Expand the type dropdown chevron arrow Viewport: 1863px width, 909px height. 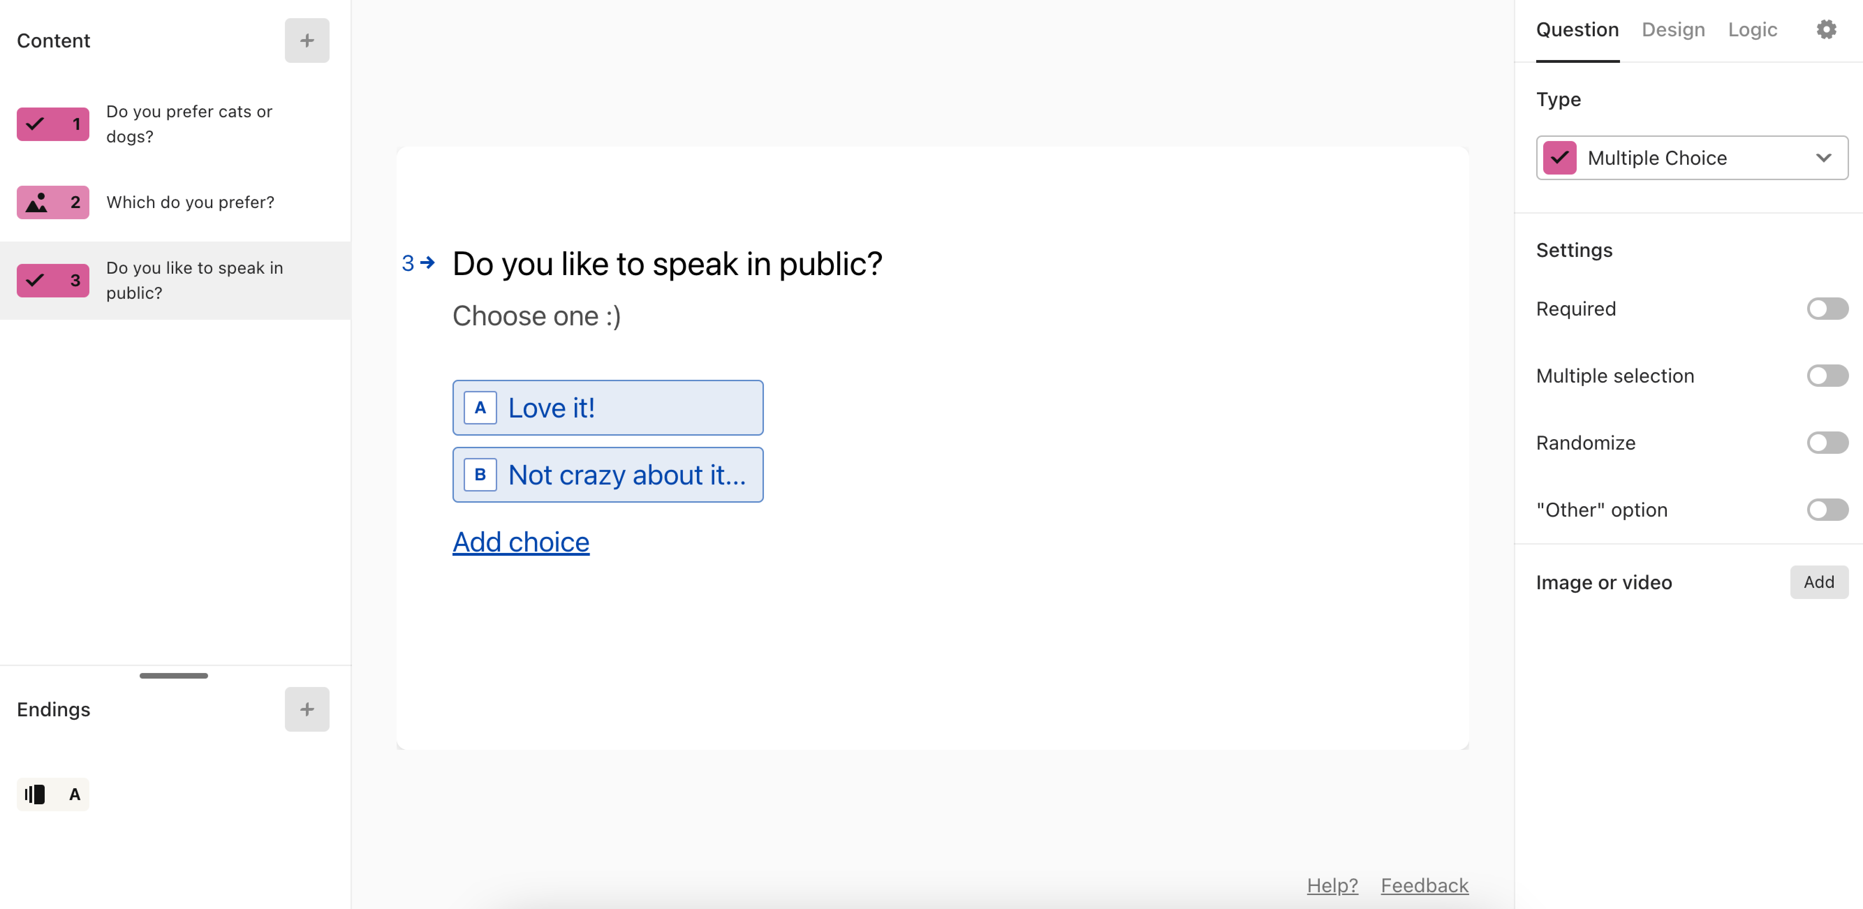(x=1823, y=158)
